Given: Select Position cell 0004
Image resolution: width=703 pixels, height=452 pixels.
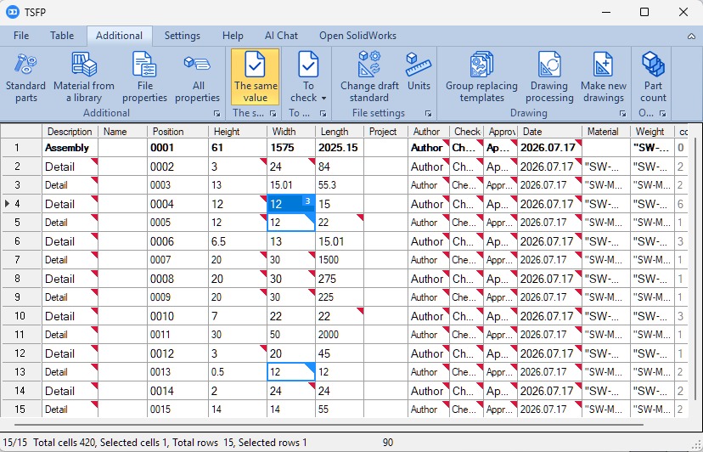Looking at the screenshot, I should tap(178, 204).
